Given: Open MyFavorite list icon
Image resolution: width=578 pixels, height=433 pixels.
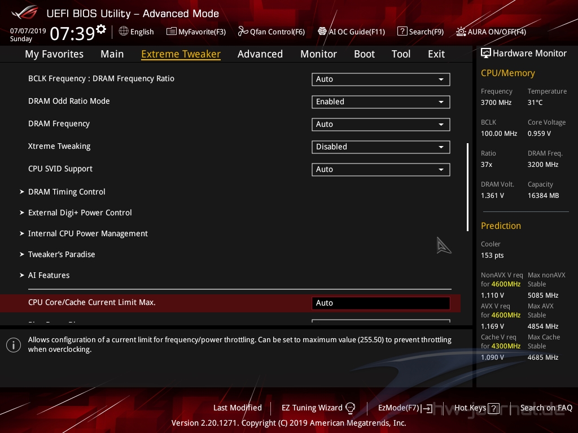Looking at the screenshot, I should coord(172,32).
